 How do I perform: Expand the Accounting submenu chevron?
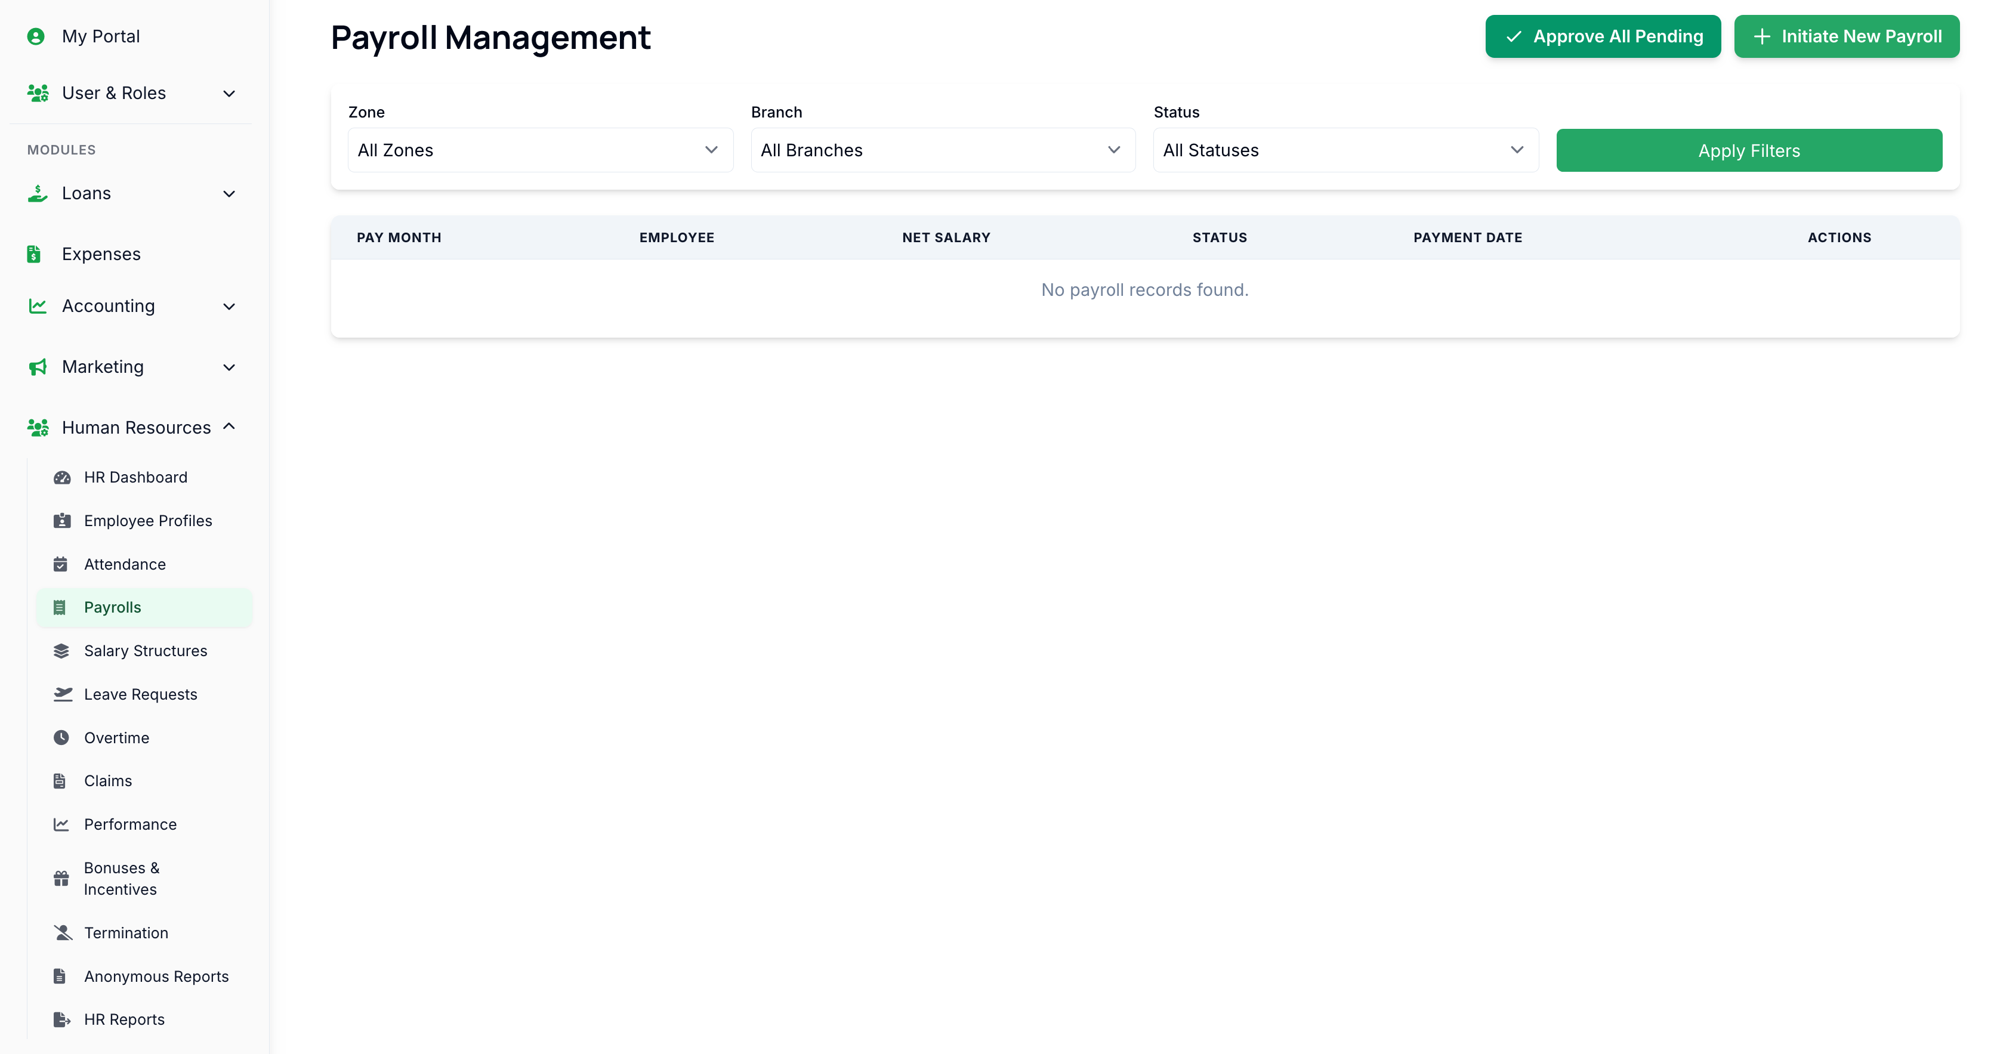click(x=229, y=307)
